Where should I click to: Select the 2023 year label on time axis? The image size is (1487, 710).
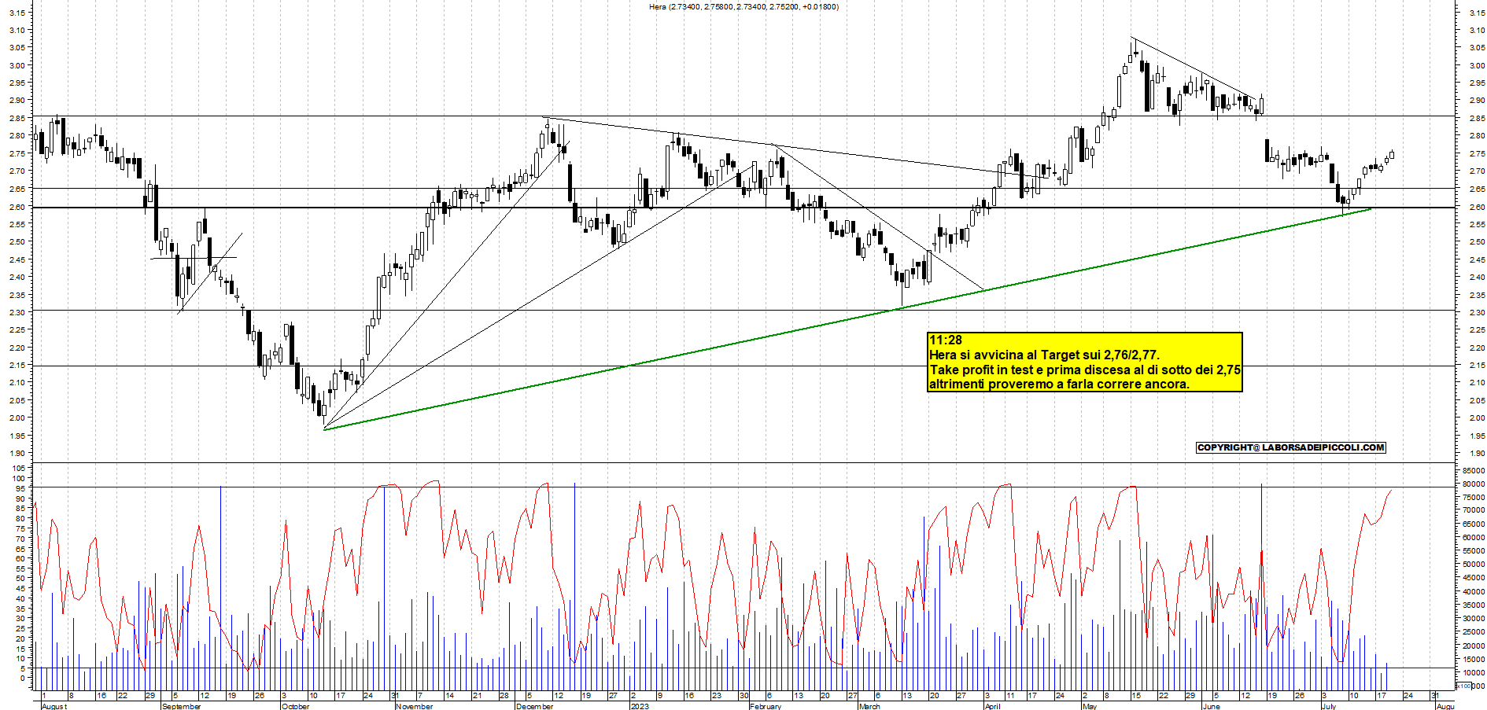click(x=640, y=706)
